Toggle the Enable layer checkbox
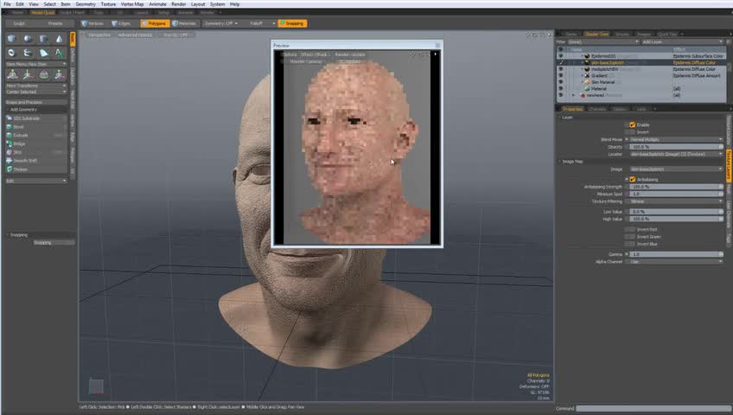The height and width of the screenshot is (415, 733). click(632, 124)
